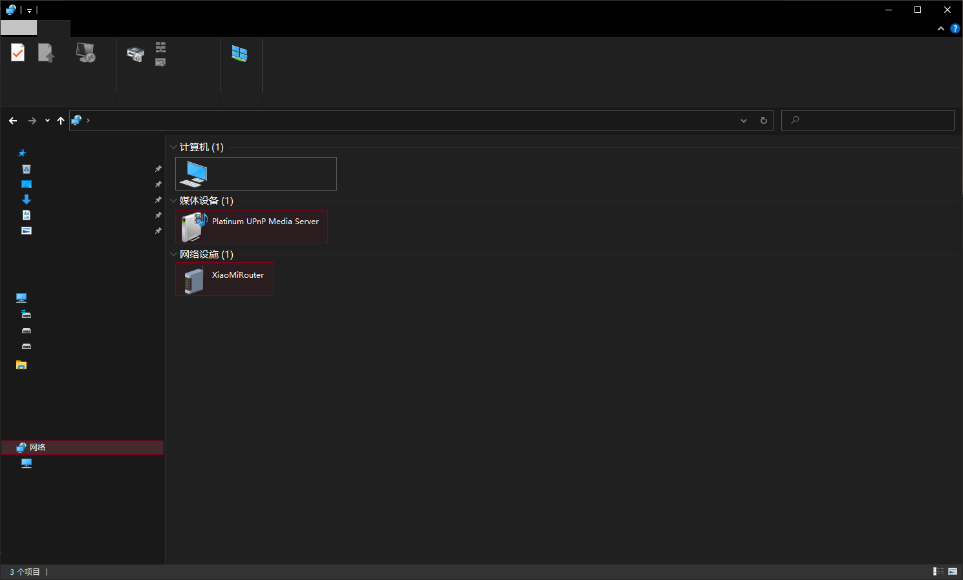Select the Quick access star in sidebar
The image size is (963, 580).
point(22,153)
